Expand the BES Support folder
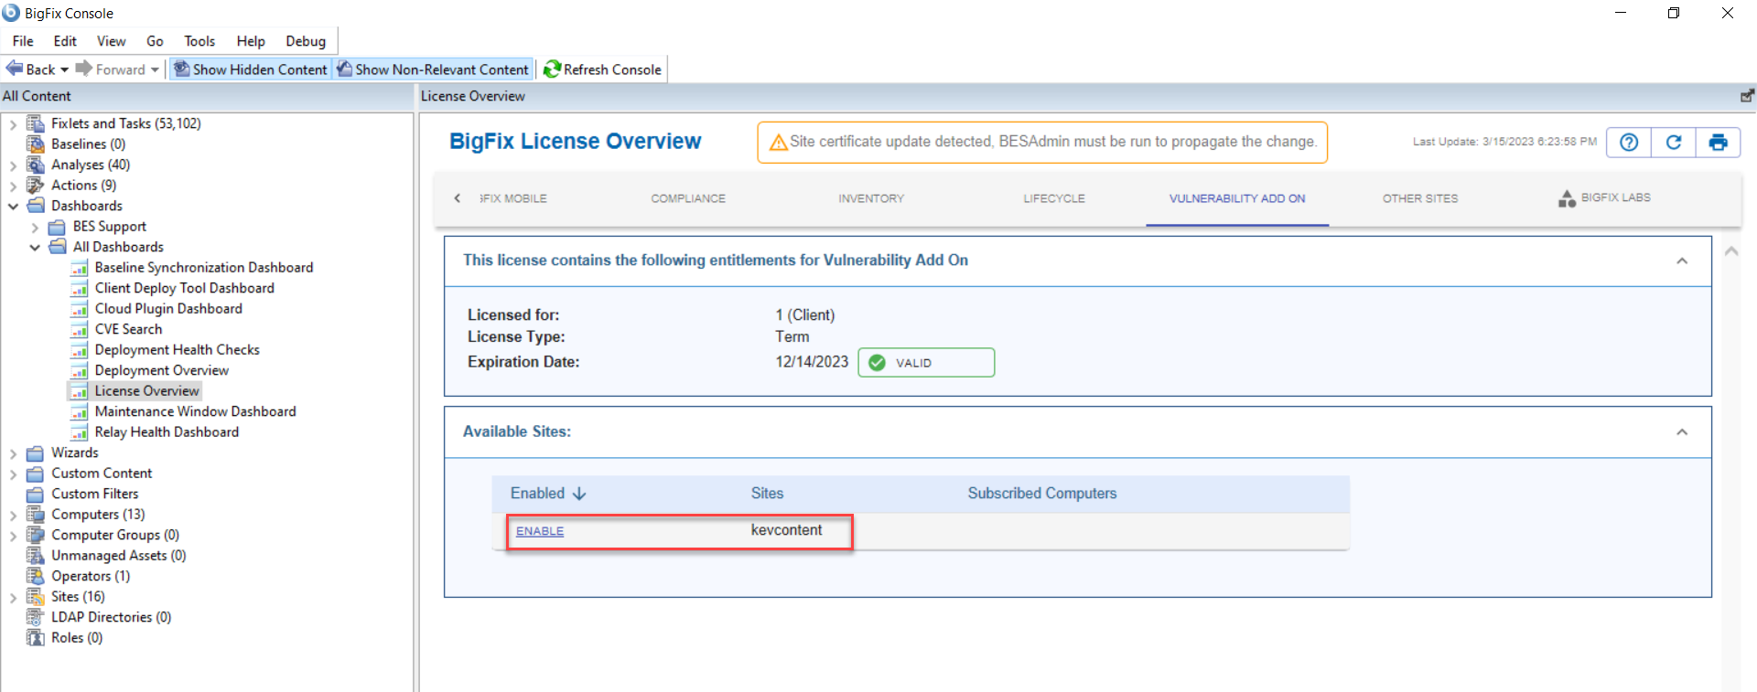 (x=35, y=228)
